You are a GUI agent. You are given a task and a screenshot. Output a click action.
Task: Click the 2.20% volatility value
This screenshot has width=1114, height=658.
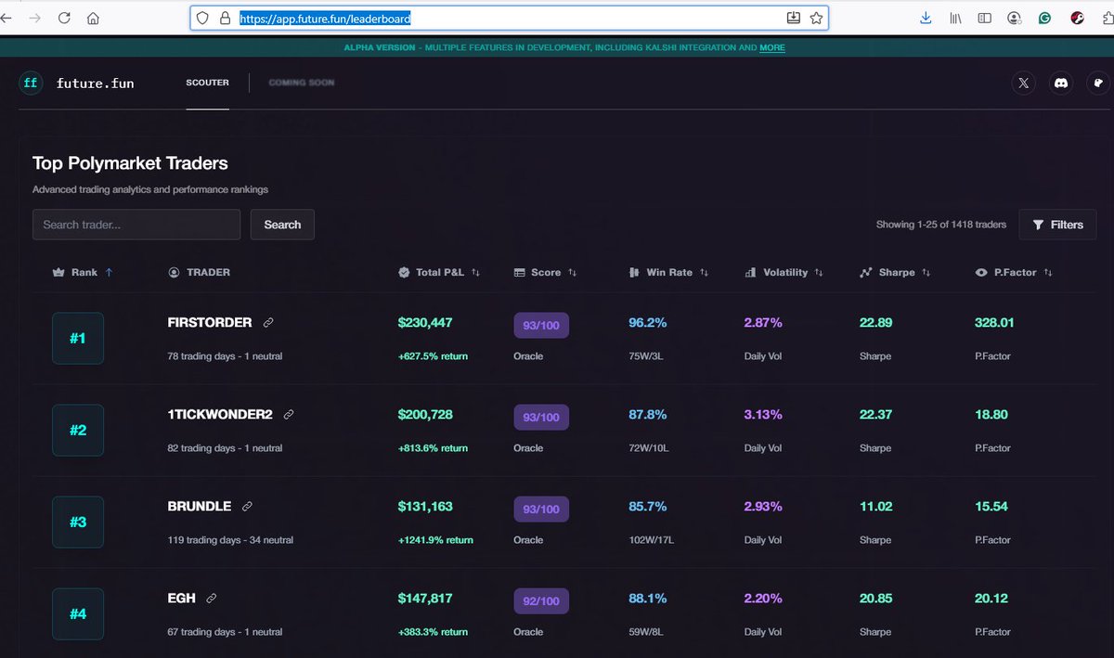pos(763,599)
